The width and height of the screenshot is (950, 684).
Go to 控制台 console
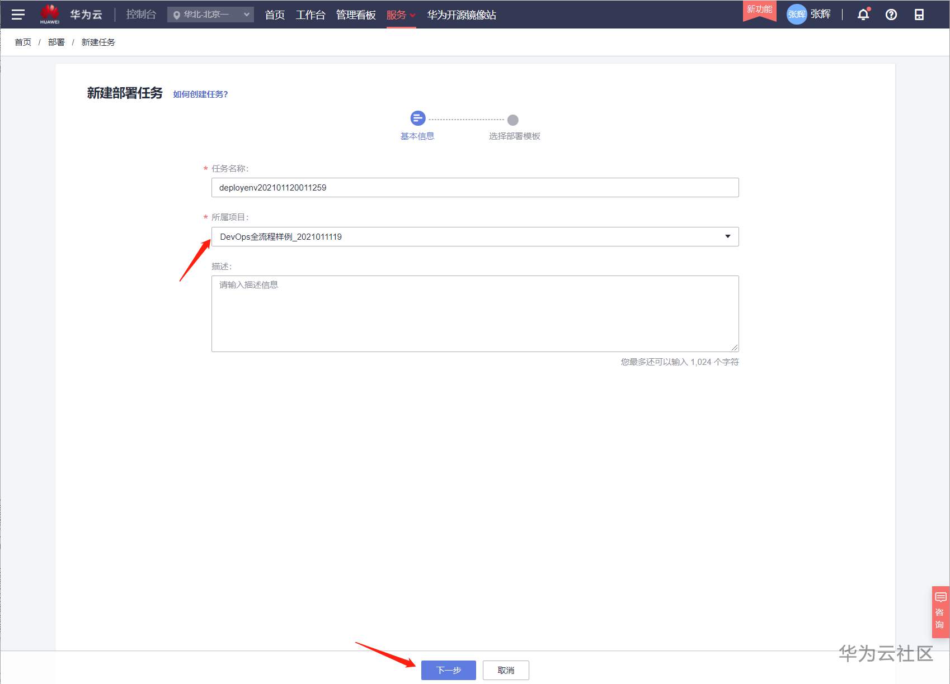tap(141, 15)
